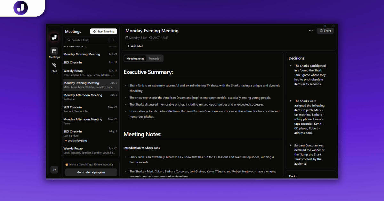Switch to the Transcript tab
Image resolution: width=384 pixels, height=201 pixels.
(155, 58)
